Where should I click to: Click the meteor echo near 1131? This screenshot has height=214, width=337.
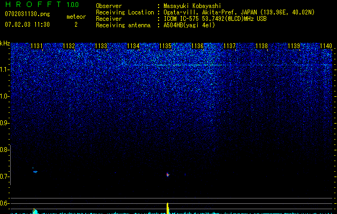35,172
